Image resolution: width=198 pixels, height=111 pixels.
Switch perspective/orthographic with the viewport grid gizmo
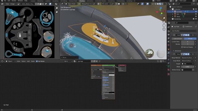(164, 29)
